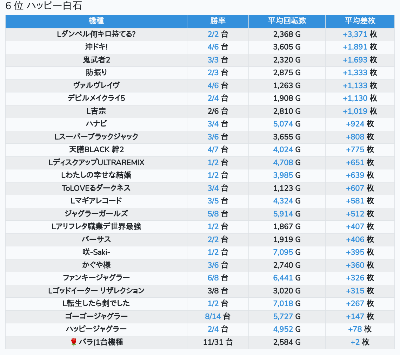Click the 防振り machine cell

coord(96,73)
